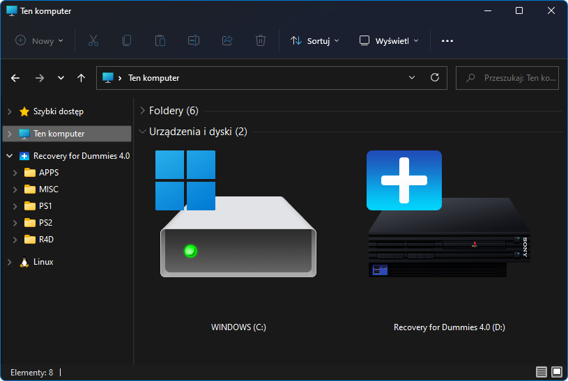This screenshot has width=568, height=381.
Task: Click the yellow star Szybki dostęp icon
Action: coord(24,111)
